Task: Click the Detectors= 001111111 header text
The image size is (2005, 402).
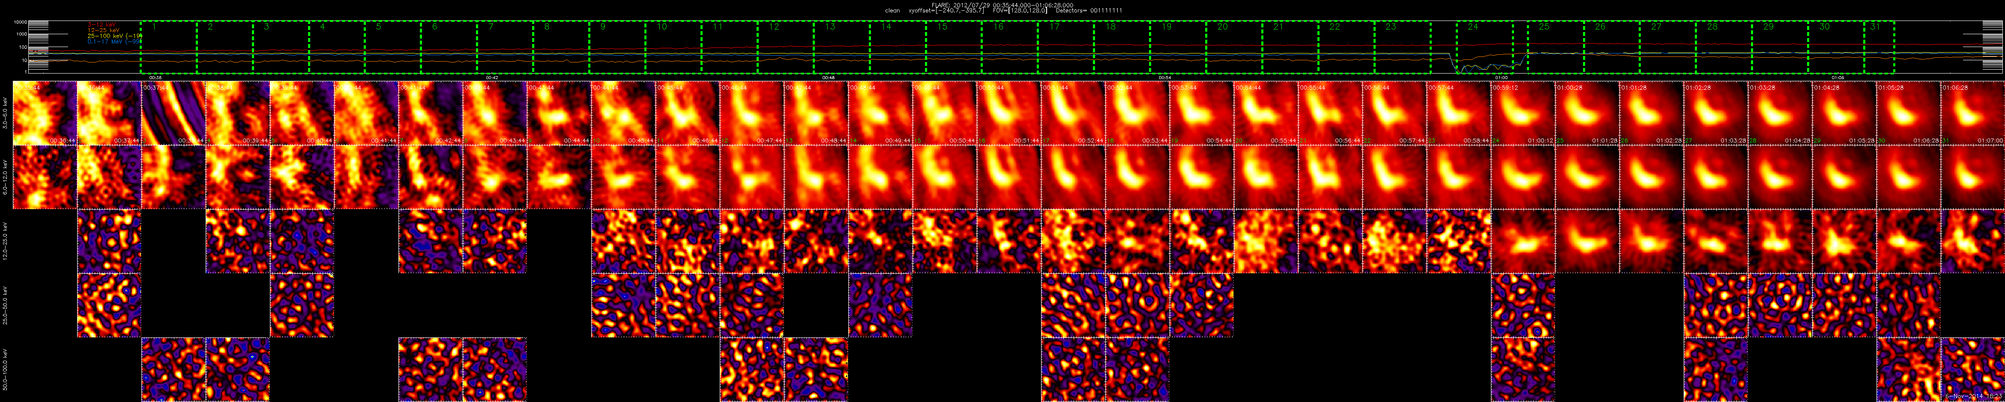Action: [1089, 11]
